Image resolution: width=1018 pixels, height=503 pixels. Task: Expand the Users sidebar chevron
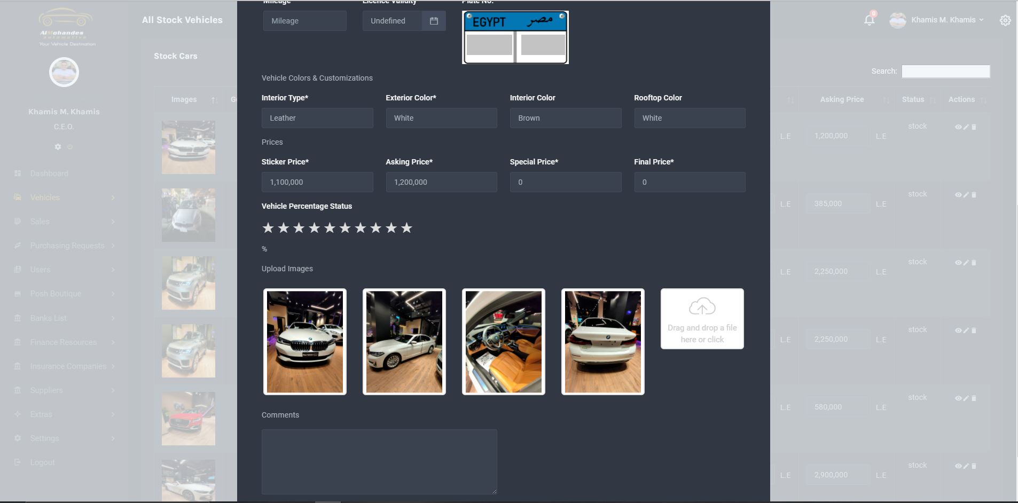pos(113,270)
